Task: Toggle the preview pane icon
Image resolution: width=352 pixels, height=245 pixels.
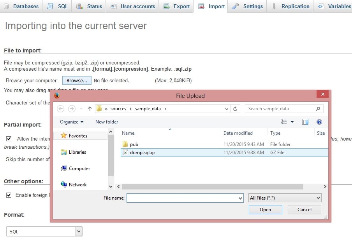Action: [305, 122]
